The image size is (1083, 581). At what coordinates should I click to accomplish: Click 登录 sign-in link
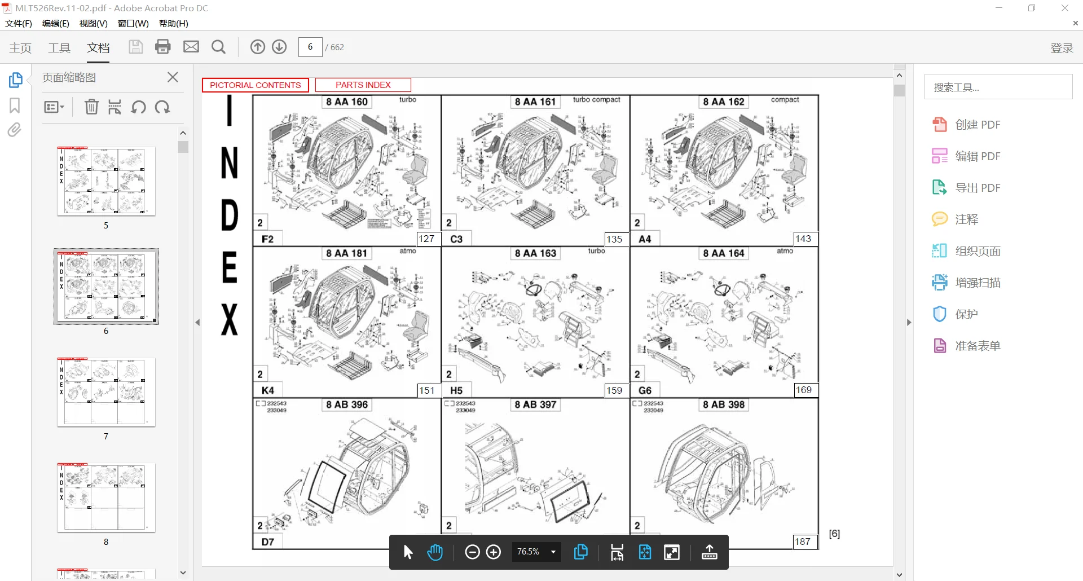coord(1062,48)
